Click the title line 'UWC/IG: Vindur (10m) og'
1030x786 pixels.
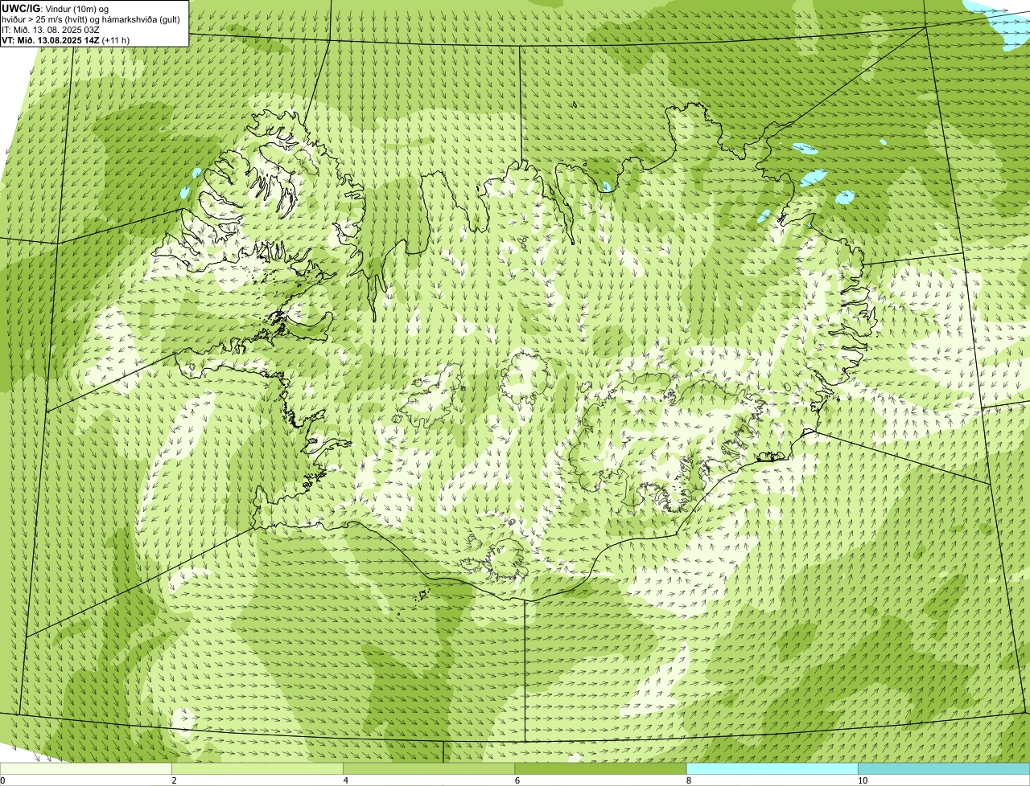56,9
